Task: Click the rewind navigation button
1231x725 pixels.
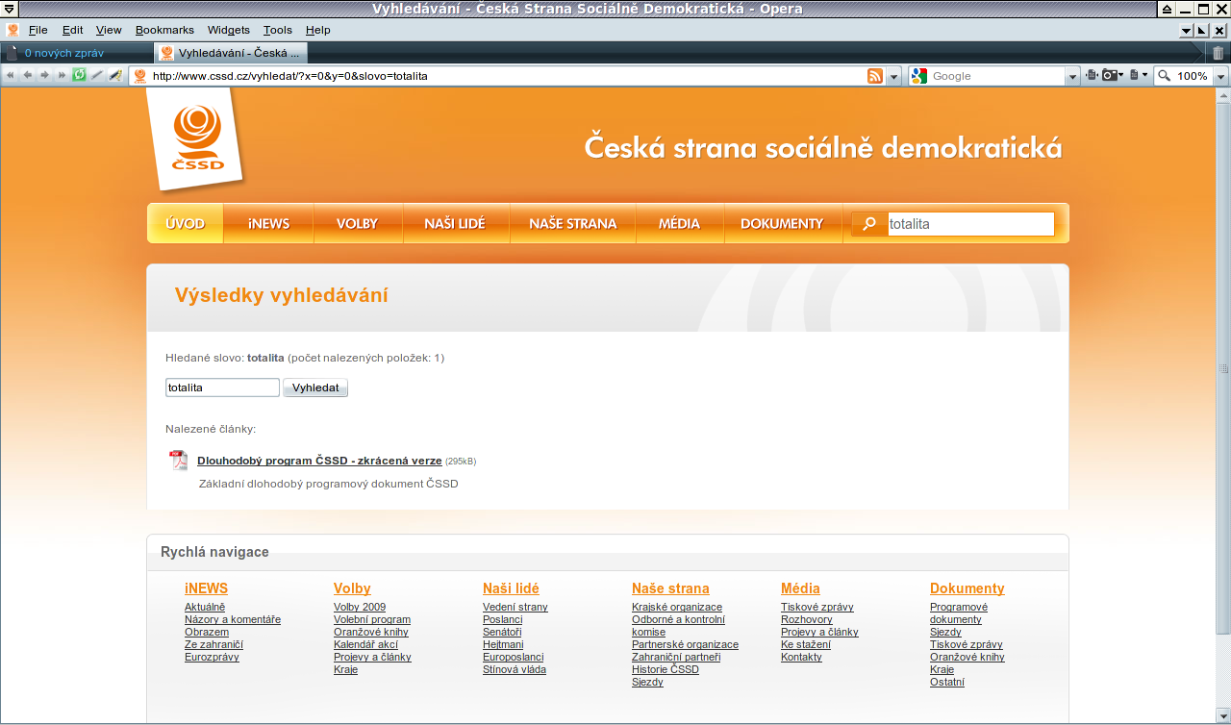Action: tap(10, 75)
